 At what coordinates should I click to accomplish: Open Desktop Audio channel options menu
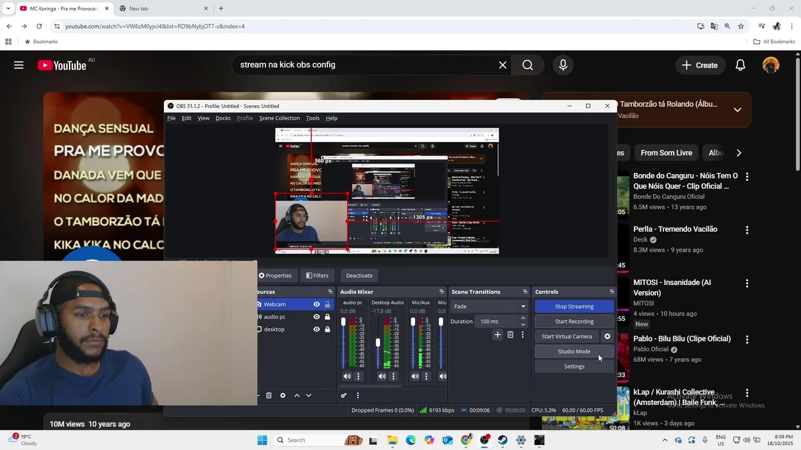pos(394,376)
